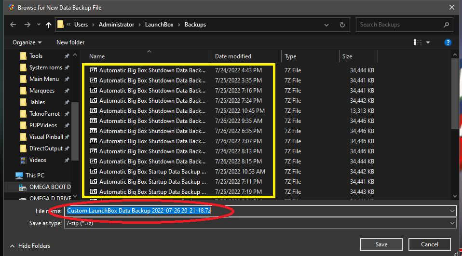Image resolution: width=462 pixels, height=256 pixels.
Task: Open the view options dropdown arrow
Action: click(x=428, y=42)
